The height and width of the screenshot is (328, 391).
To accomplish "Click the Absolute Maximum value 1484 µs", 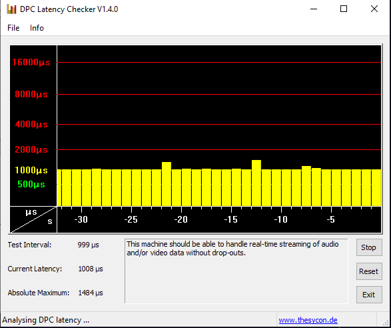I will coord(91,293).
